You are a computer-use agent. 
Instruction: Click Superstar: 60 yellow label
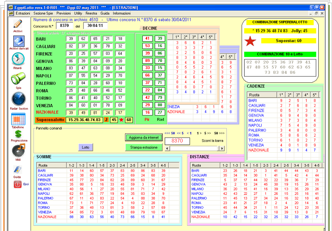pyautogui.click(x=289, y=41)
